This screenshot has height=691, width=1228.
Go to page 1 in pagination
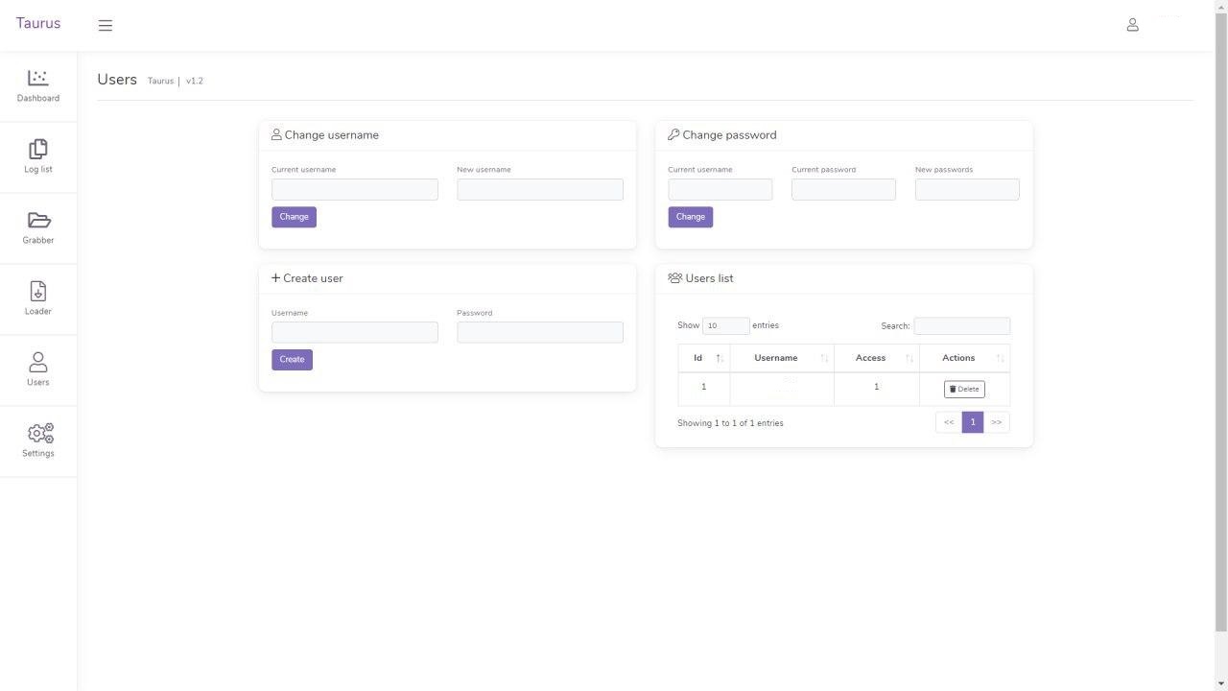point(972,422)
